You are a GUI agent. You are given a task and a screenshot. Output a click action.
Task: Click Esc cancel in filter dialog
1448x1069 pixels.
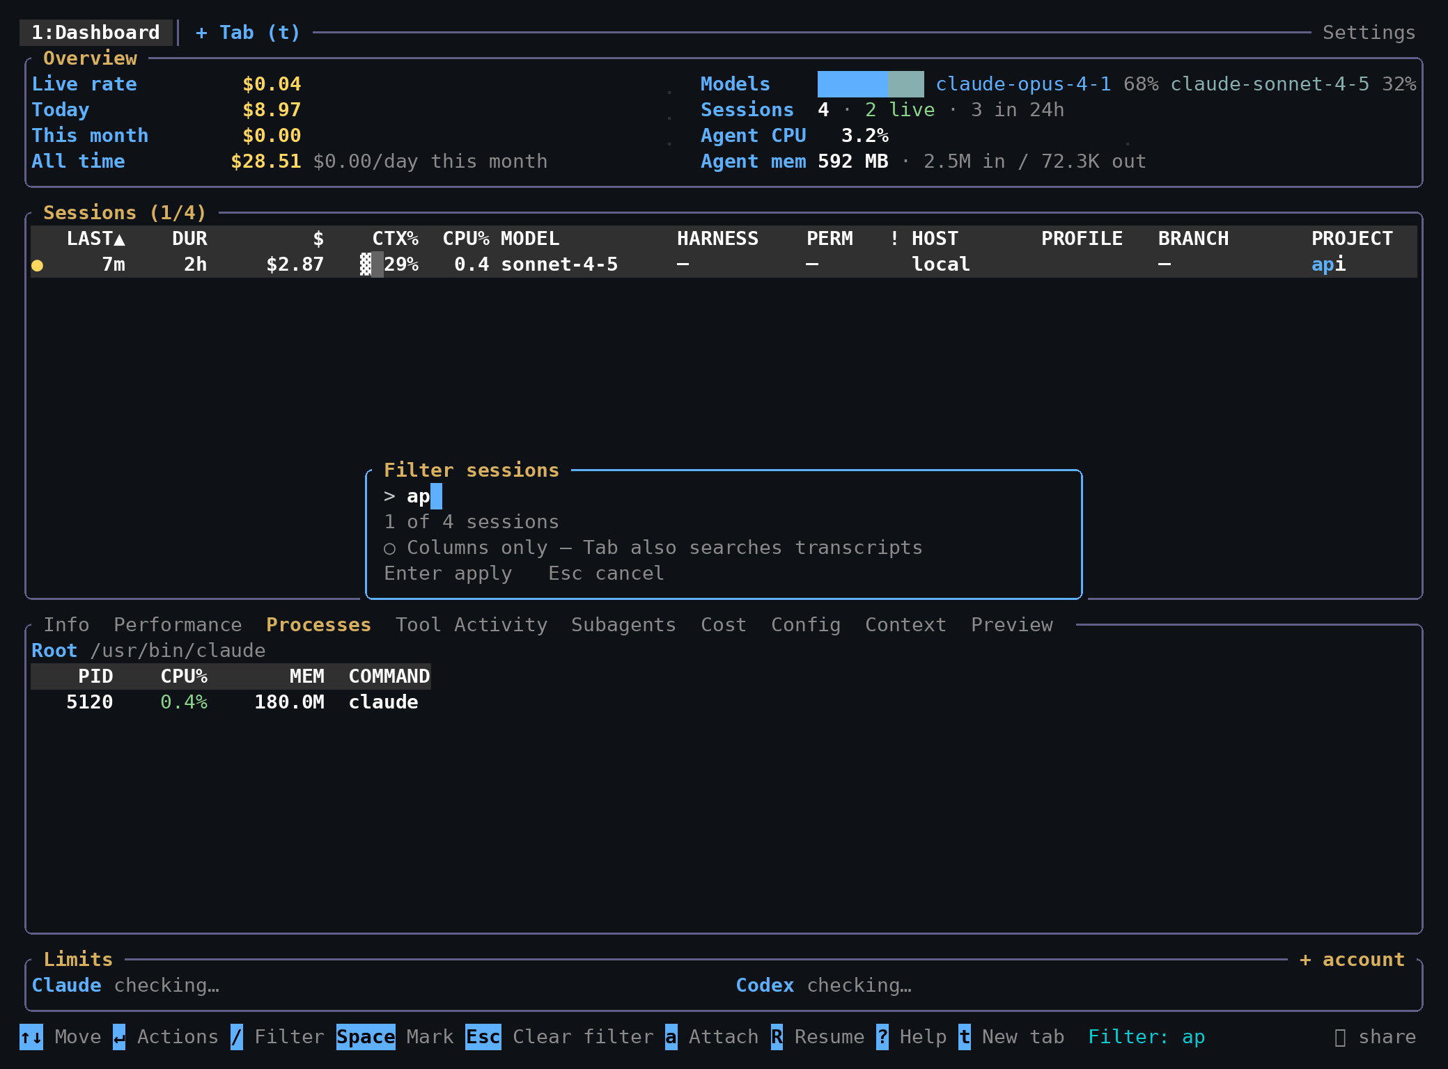click(606, 573)
